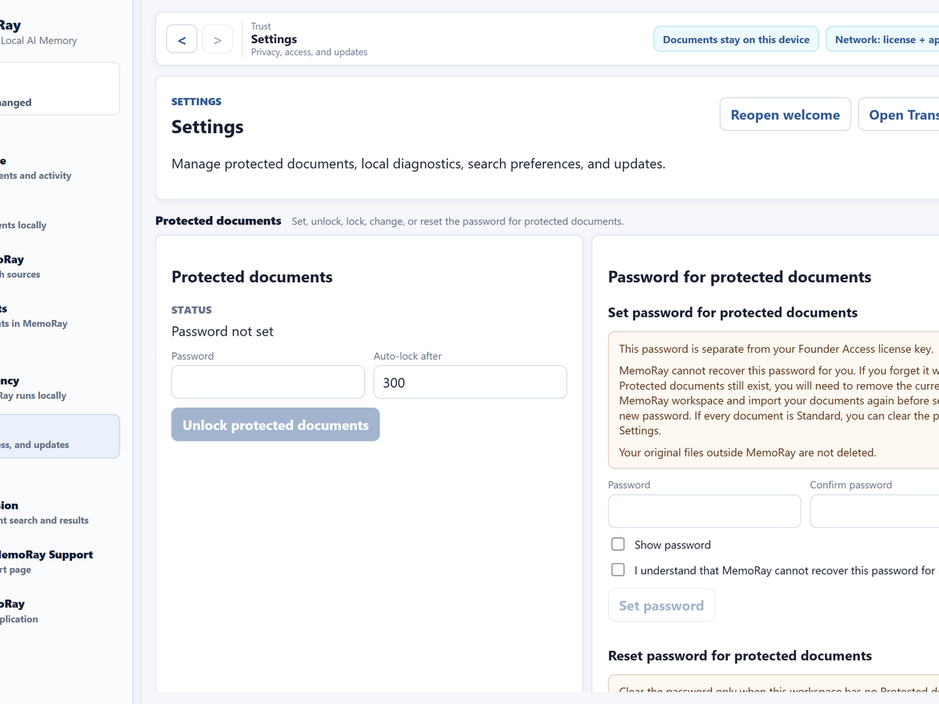Screen dimensions: 939x704
Task: Open the sidebar item mentioning runs locally
Action: click(x=58, y=387)
